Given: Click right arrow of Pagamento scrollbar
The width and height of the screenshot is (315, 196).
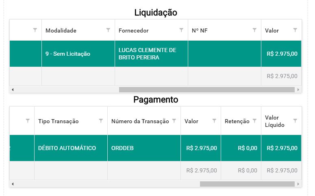Looking at the screenshot, I should click(298, 184).
